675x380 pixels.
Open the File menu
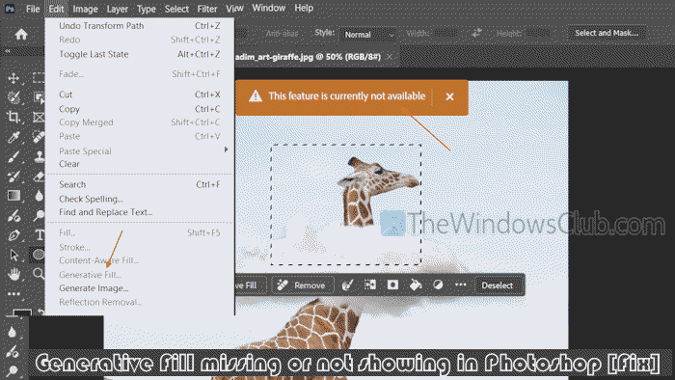tap(33, 9)
